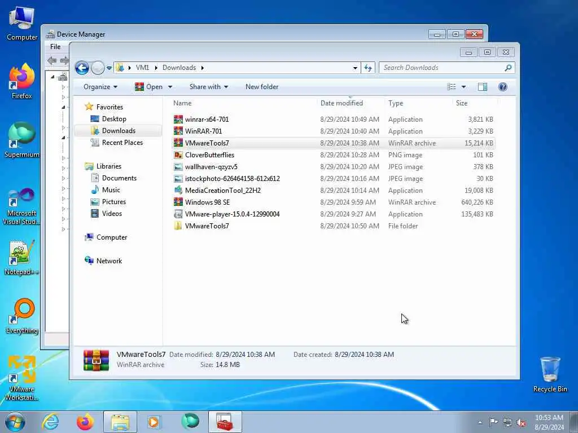The width and height of the screenshot is (578, 433).
Task: Open Recent Places in sidebar
Action: [x=122, y=143]
